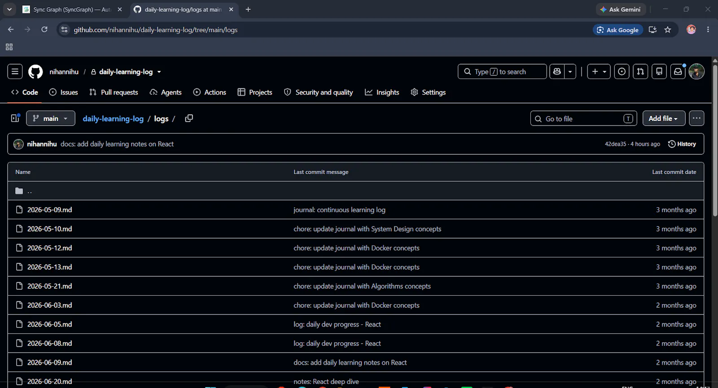Click the Ask Google button
The image size is (718, 388).
coord(618,30)
